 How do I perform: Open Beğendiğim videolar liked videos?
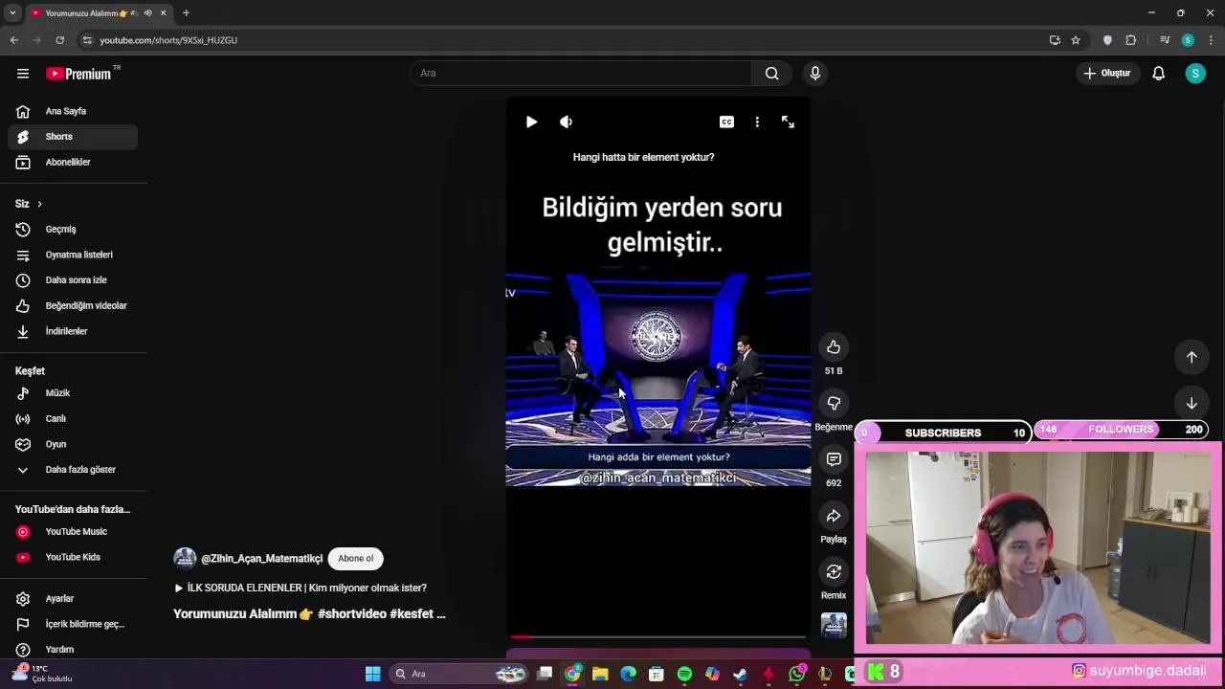click(x=73, y=306)
